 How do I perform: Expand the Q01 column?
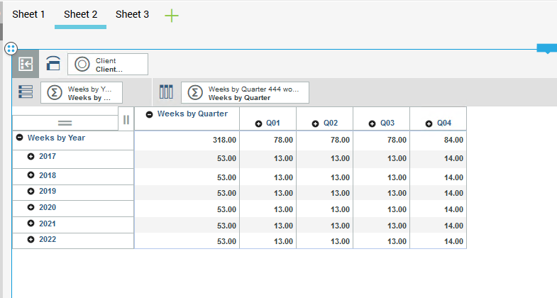coord(259,123)
